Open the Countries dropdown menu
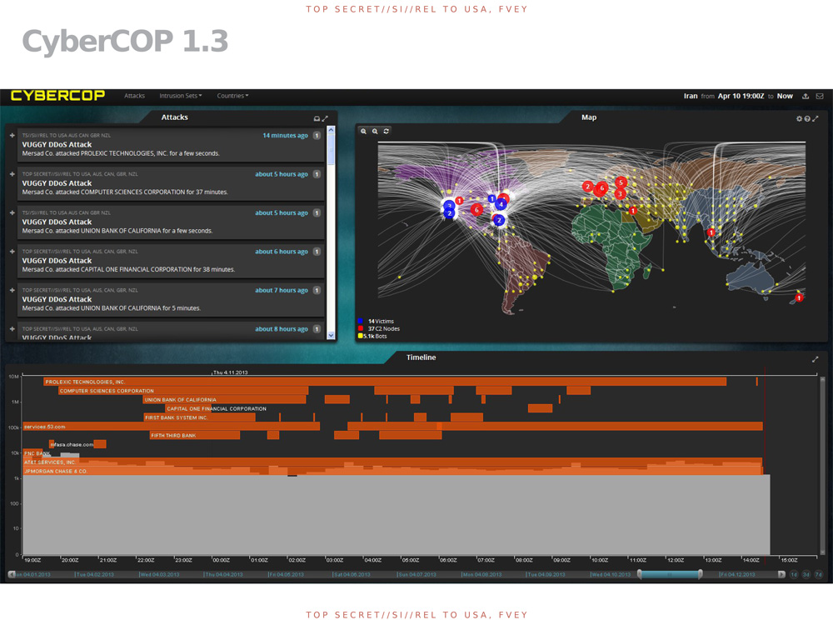This screenshot has height=625, width=833. [x=232, y=96]
